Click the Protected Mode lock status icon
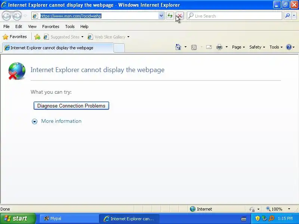The width and height of the screenshot is (299, 224). (x=252, y=209)
